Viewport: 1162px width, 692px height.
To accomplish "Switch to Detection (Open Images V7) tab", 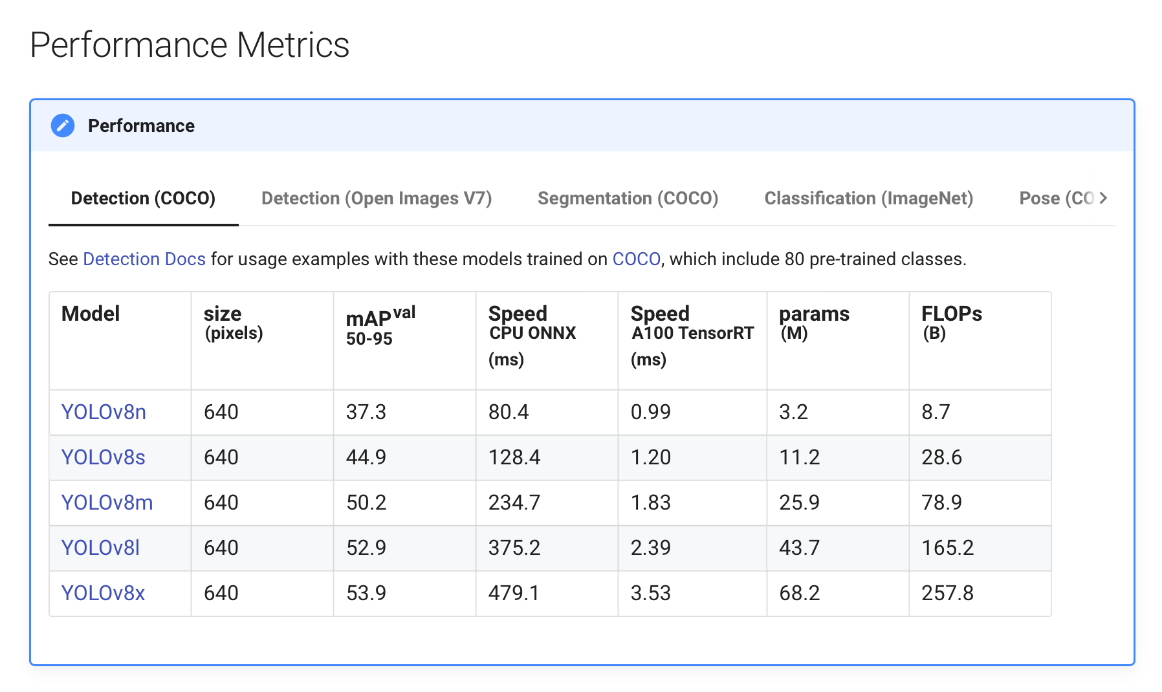I will pos(376,199).
